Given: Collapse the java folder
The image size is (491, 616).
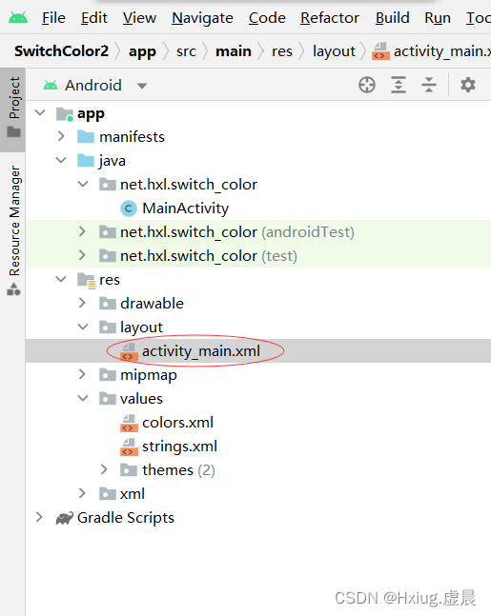Looking at the screenshot, I should [x=61, y=160].
